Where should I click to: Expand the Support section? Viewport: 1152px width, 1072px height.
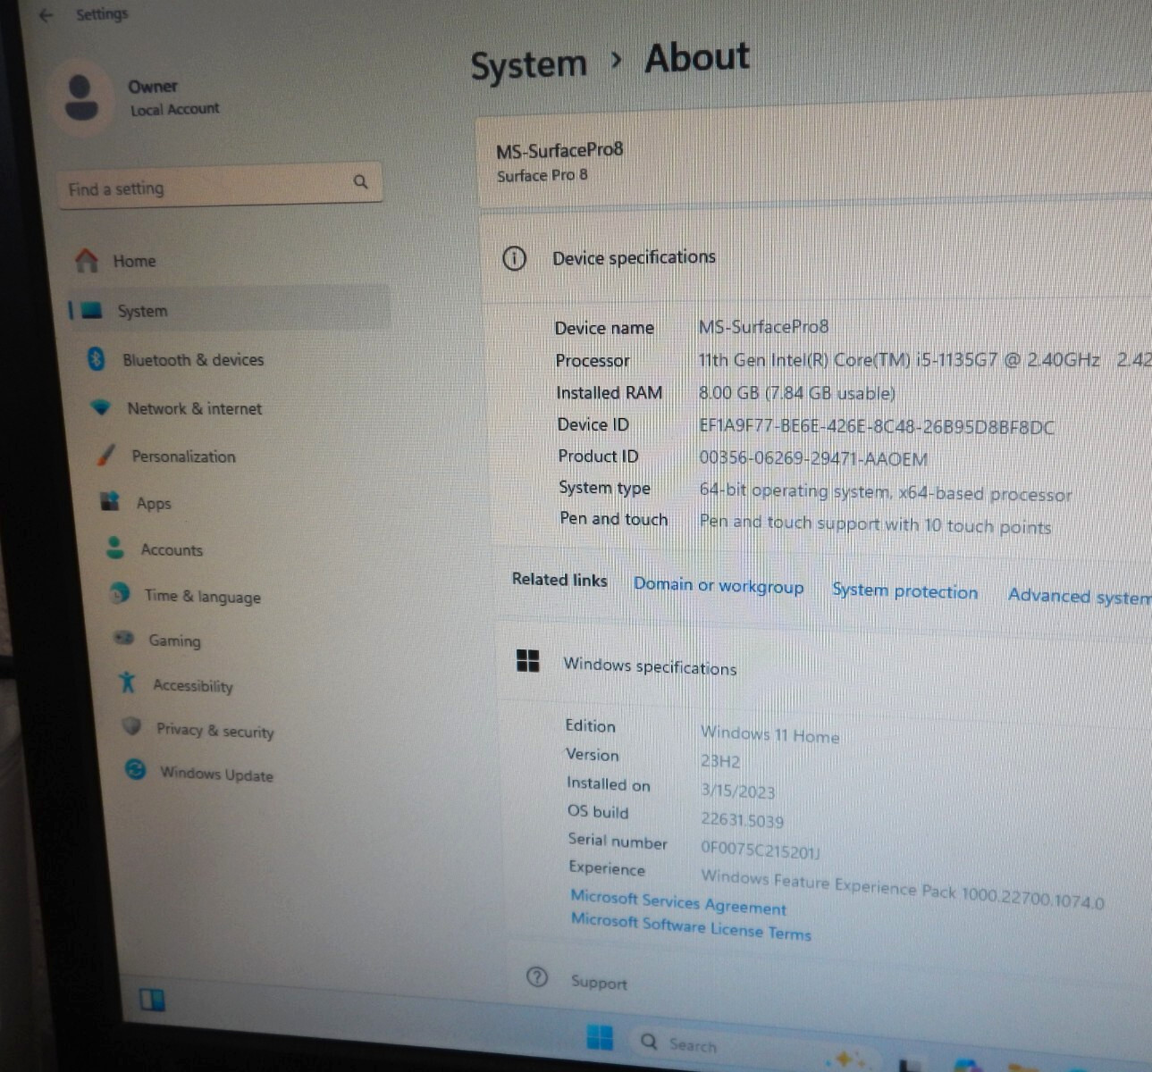pyautogui.click(x=831, y=987)
